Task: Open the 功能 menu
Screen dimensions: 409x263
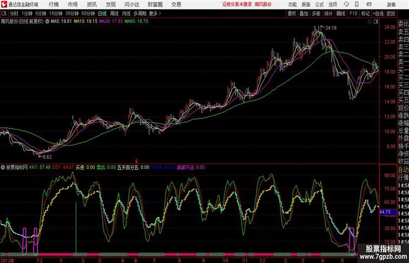Action: 292,4
